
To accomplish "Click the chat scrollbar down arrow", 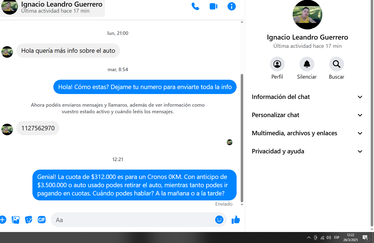I will click(242, 205).
